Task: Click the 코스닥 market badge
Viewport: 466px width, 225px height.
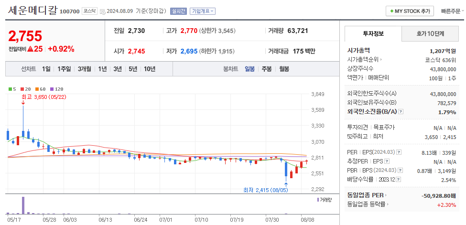Action: point(89,11)
